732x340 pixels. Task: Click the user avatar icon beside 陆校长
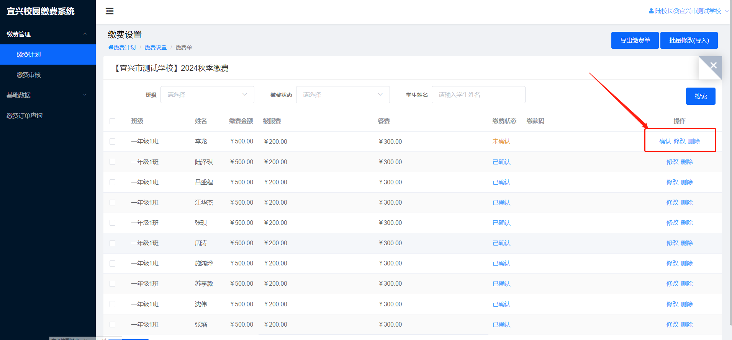651,11
